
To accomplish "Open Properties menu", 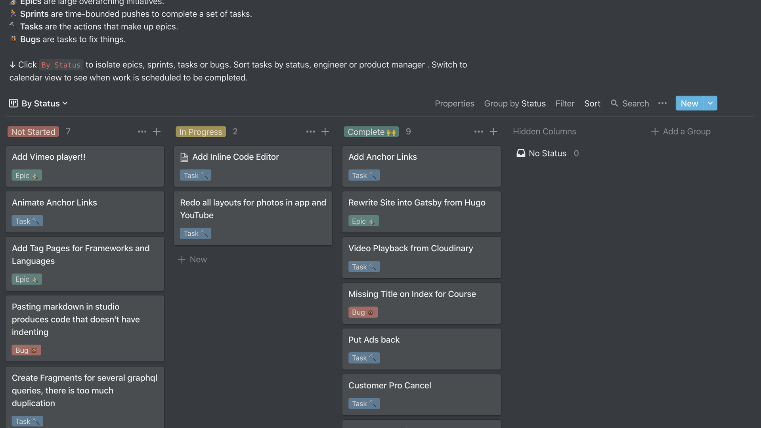I will [x=454, y=103].
